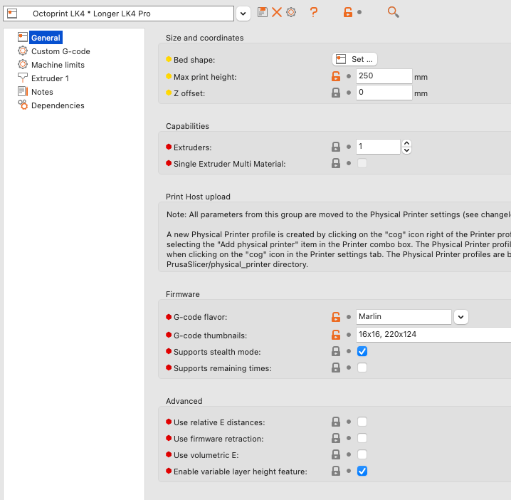Click reset dot beside G-code flavor
Viewport: 511px width, 500px height.
pyautogui.click(x=349, y=317)
